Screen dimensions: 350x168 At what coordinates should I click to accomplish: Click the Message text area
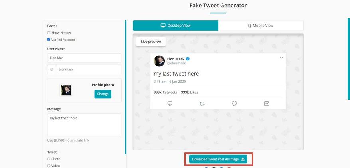click(x=84, y=125)
